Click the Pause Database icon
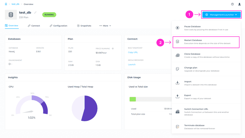 [x=177, y=28]
